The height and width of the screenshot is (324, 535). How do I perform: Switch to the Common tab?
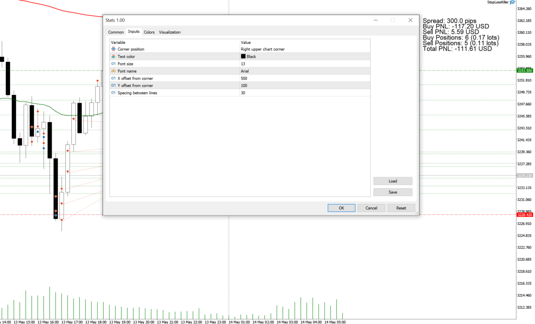(x=116, y=32)
